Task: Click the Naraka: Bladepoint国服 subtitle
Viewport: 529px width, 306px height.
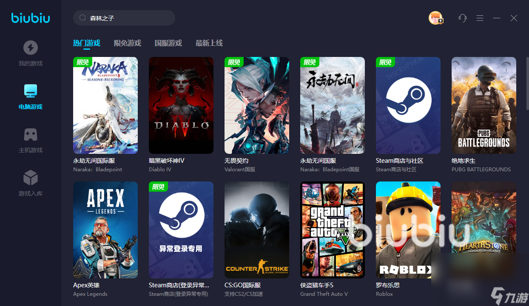Action: pos(330,169)
